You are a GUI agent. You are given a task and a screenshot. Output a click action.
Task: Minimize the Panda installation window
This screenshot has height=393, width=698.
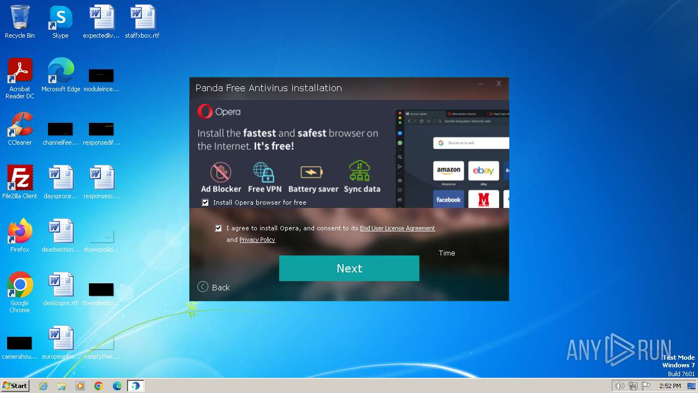click(481, 84)
